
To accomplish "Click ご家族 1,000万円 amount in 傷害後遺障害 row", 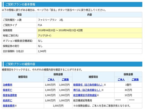I will point(64,95).
